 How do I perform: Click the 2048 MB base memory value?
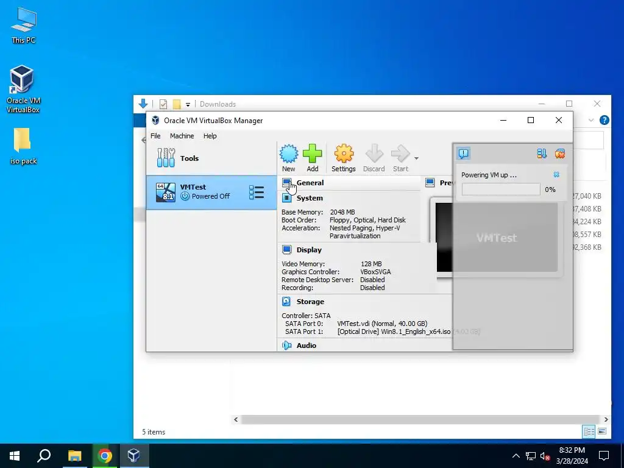pyautogui.click(x=342, y=212)
